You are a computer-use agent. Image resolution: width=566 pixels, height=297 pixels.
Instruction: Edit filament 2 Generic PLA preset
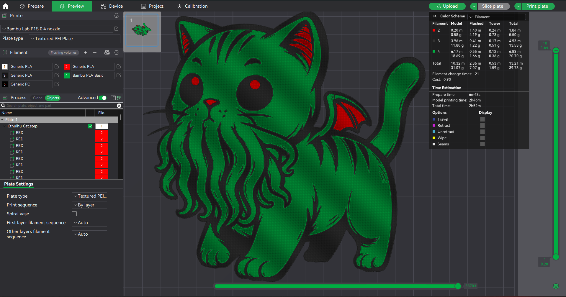coord(119,66)
